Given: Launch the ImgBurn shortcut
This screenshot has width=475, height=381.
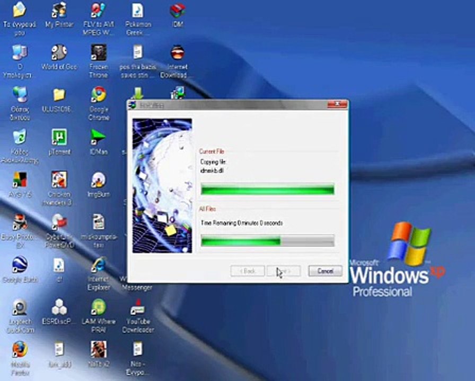Looking at the screenshot, I should [99, 179].
